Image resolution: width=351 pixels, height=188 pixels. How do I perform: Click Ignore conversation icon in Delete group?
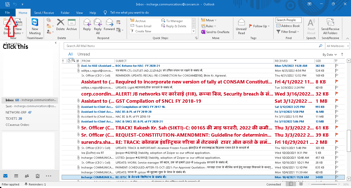49,20
